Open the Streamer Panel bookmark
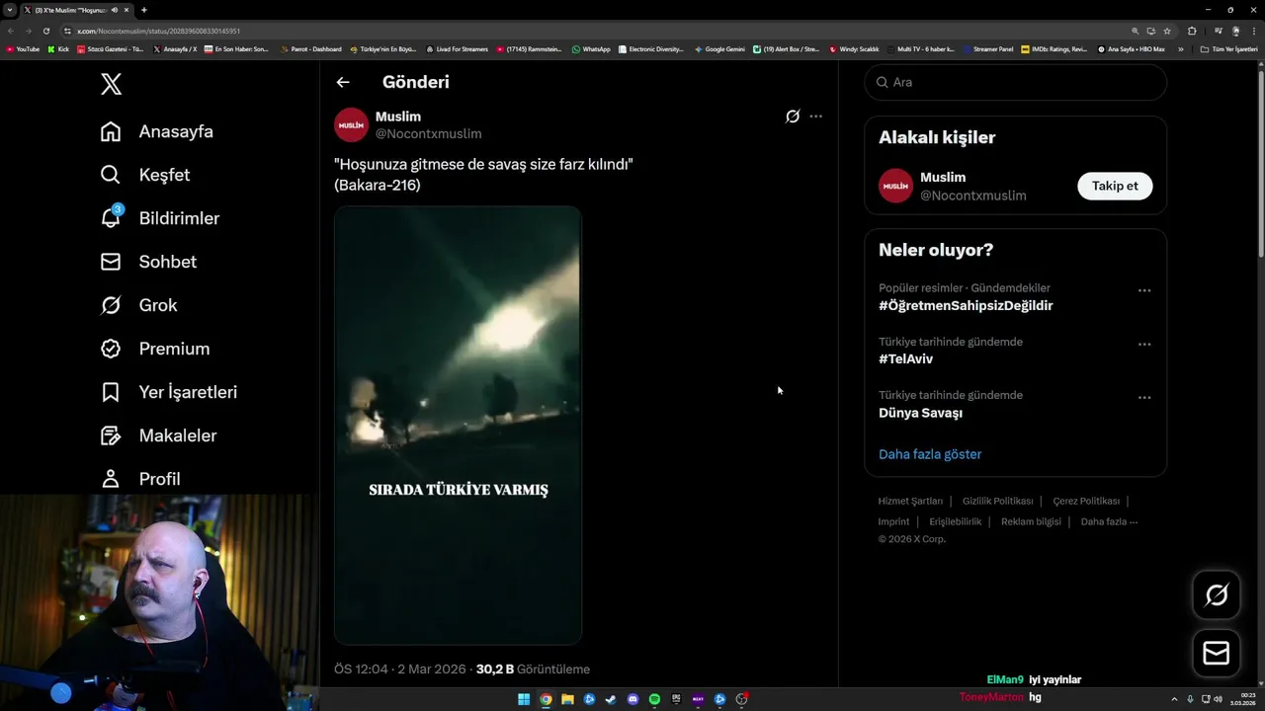The width and height of the screenshot is (1265, 711). pyautogui.click(x=988, y=48)
